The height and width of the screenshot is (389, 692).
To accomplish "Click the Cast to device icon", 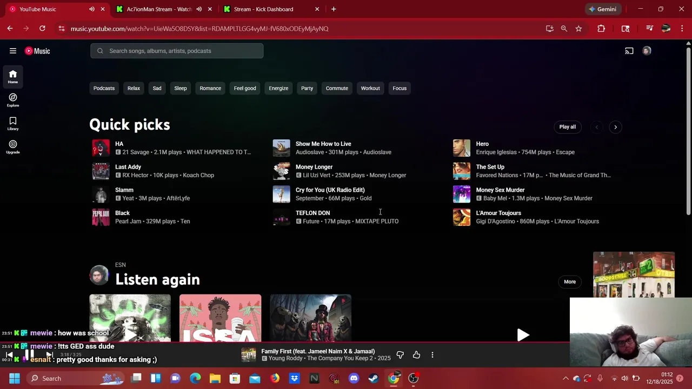I will (629, 51).
